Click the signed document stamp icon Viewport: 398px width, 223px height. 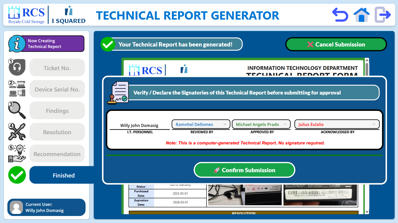[x=118, y=93]
